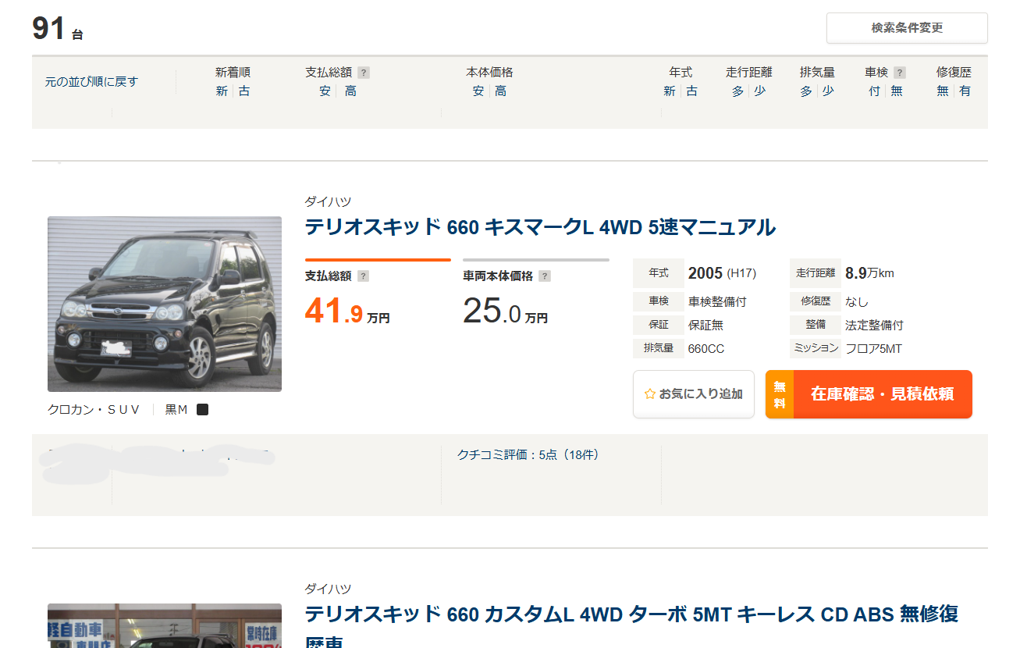Sort 車検 by 付

point(874,91)
